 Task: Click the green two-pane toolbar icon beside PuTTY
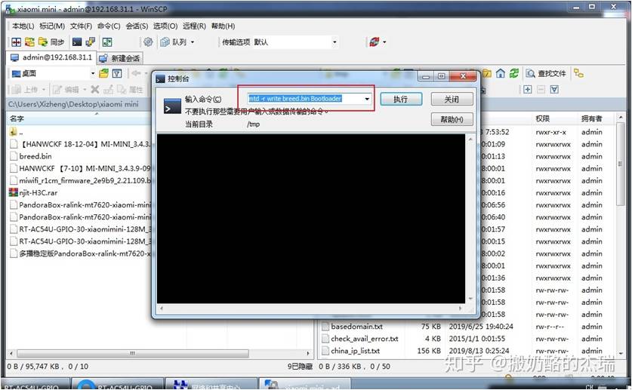107,41
